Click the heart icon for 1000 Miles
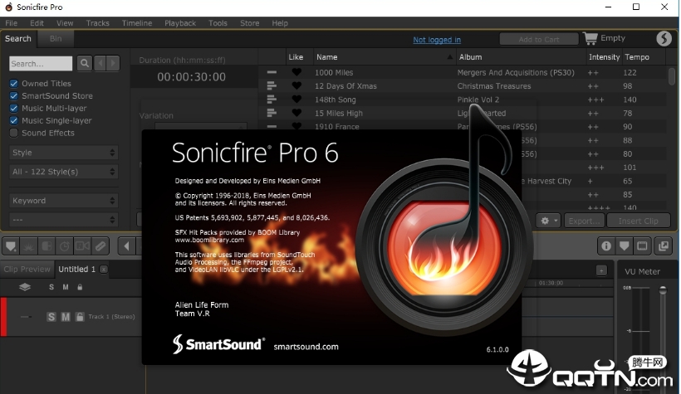The image size is (681, 394). pyautogui.click(x=296, y=72)
